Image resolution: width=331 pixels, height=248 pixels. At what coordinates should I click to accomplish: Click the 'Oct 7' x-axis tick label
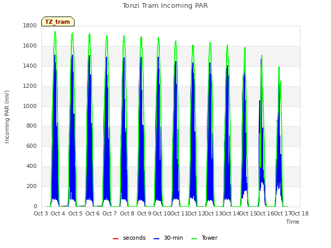(110, 213)
